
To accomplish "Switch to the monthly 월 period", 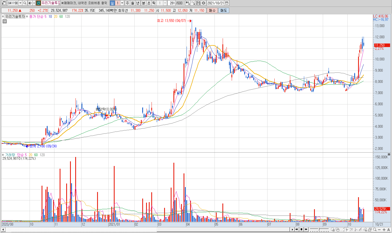I will pos(132,3).
